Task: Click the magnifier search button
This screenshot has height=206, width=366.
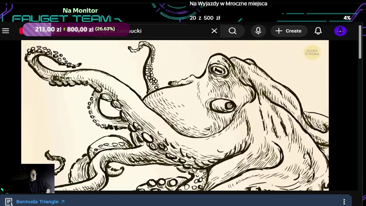Action: (232, 31)
